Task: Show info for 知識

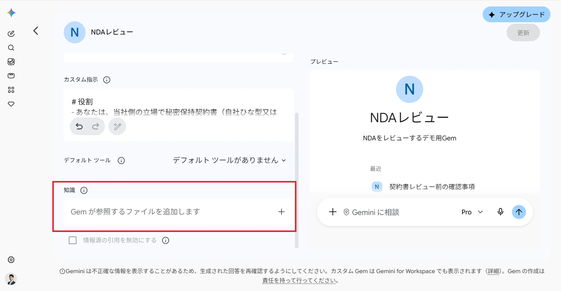Action: click(x=84, y=190)
